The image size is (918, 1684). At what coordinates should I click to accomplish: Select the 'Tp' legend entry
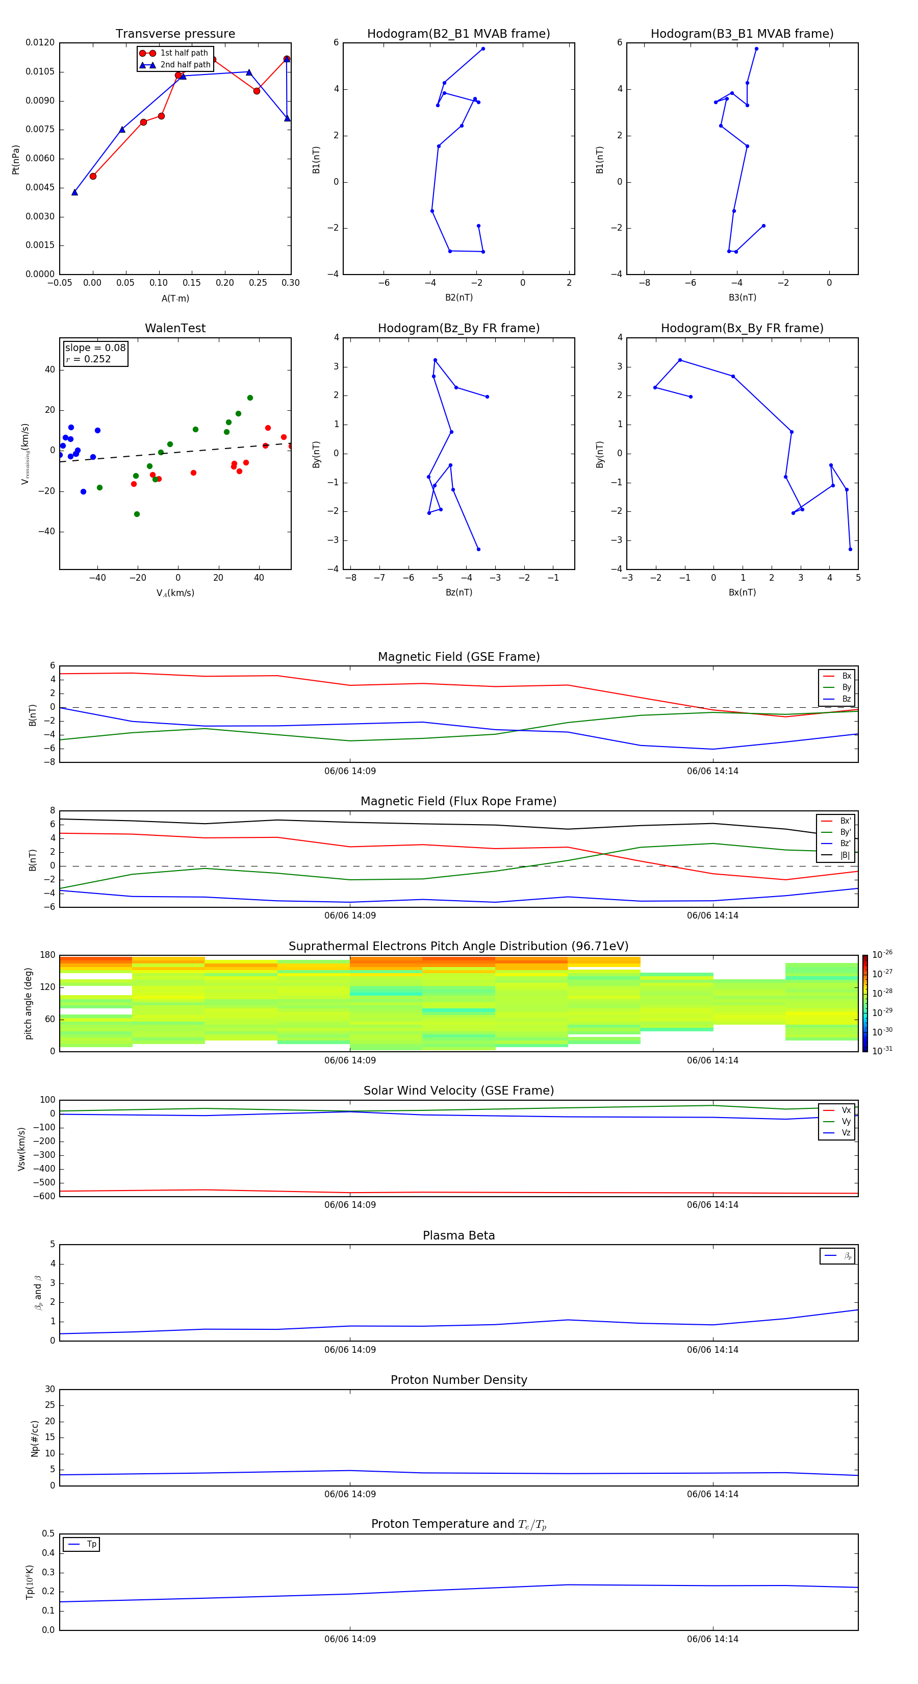(82, 1544)
